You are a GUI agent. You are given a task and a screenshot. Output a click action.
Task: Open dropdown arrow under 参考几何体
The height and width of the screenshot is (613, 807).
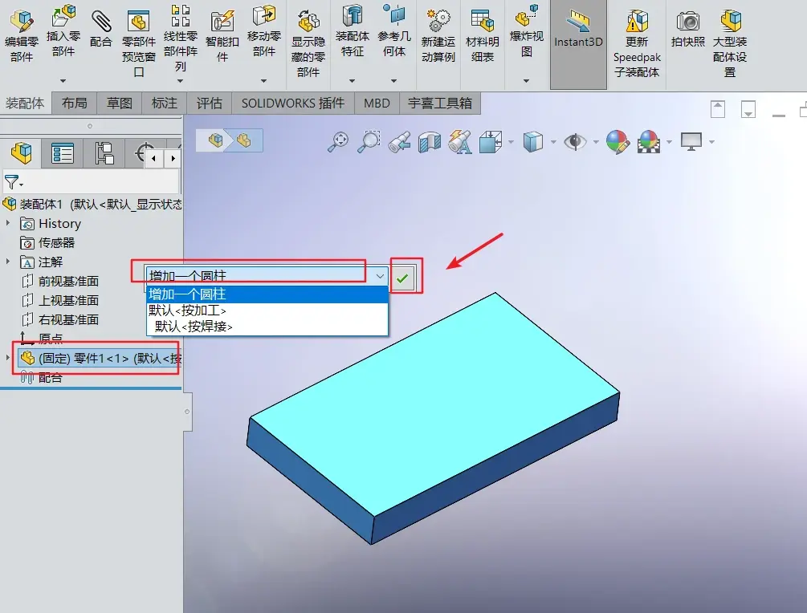point(394,81)
